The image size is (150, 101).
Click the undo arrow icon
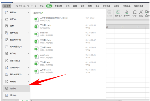point(28,6)
